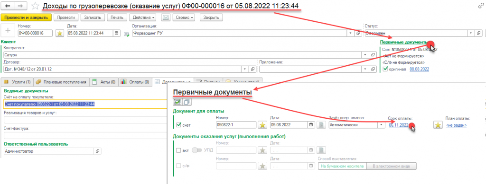486x184 pixels.
Task: Switch to the Плановые поступления tab
Action: pos(61,82)
